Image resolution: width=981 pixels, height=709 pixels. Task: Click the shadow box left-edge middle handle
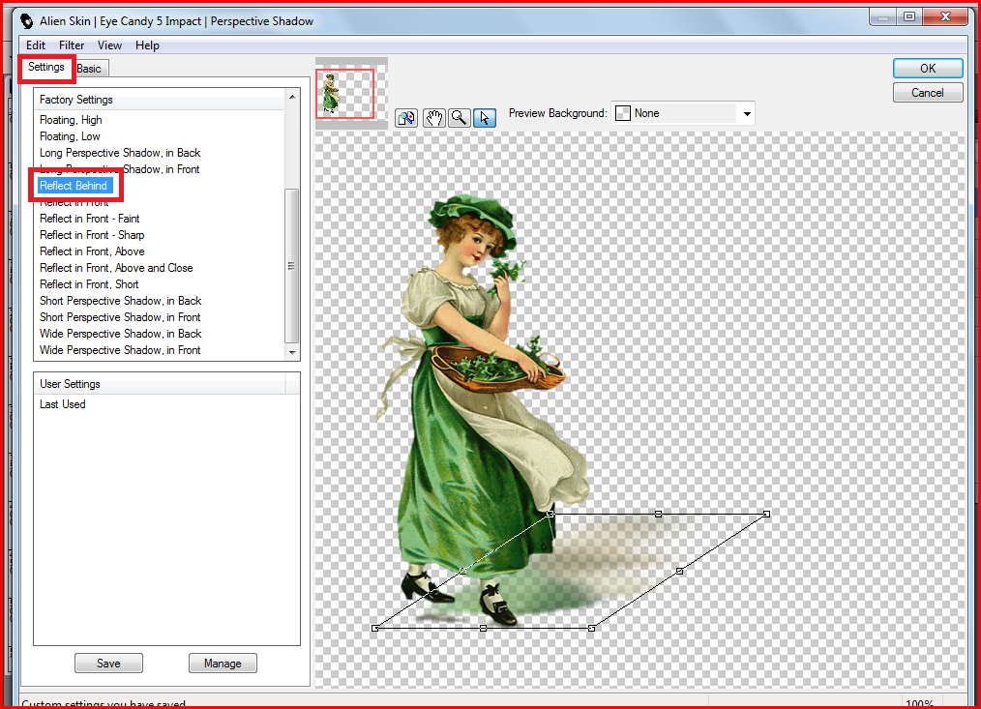click(x=463, y=571)
